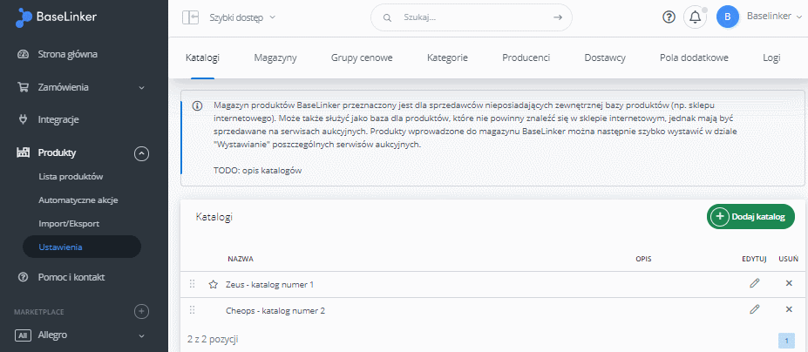Click the search arrow submit icon

click(557, 17)
